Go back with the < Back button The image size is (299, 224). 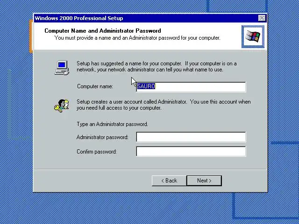[x=169, y=181]
